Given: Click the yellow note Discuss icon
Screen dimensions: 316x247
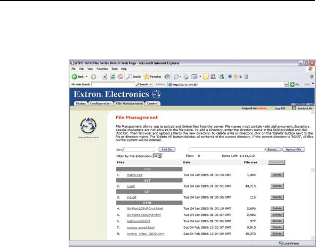Looking at the screenshot, I should [206, 77].
